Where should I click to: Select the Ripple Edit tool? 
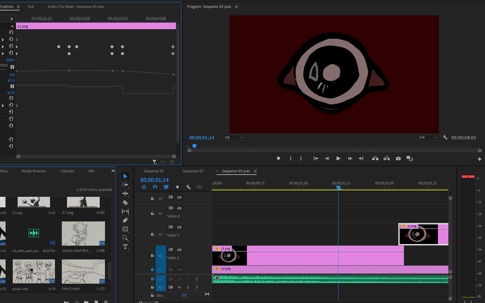(x=125, y=194)
